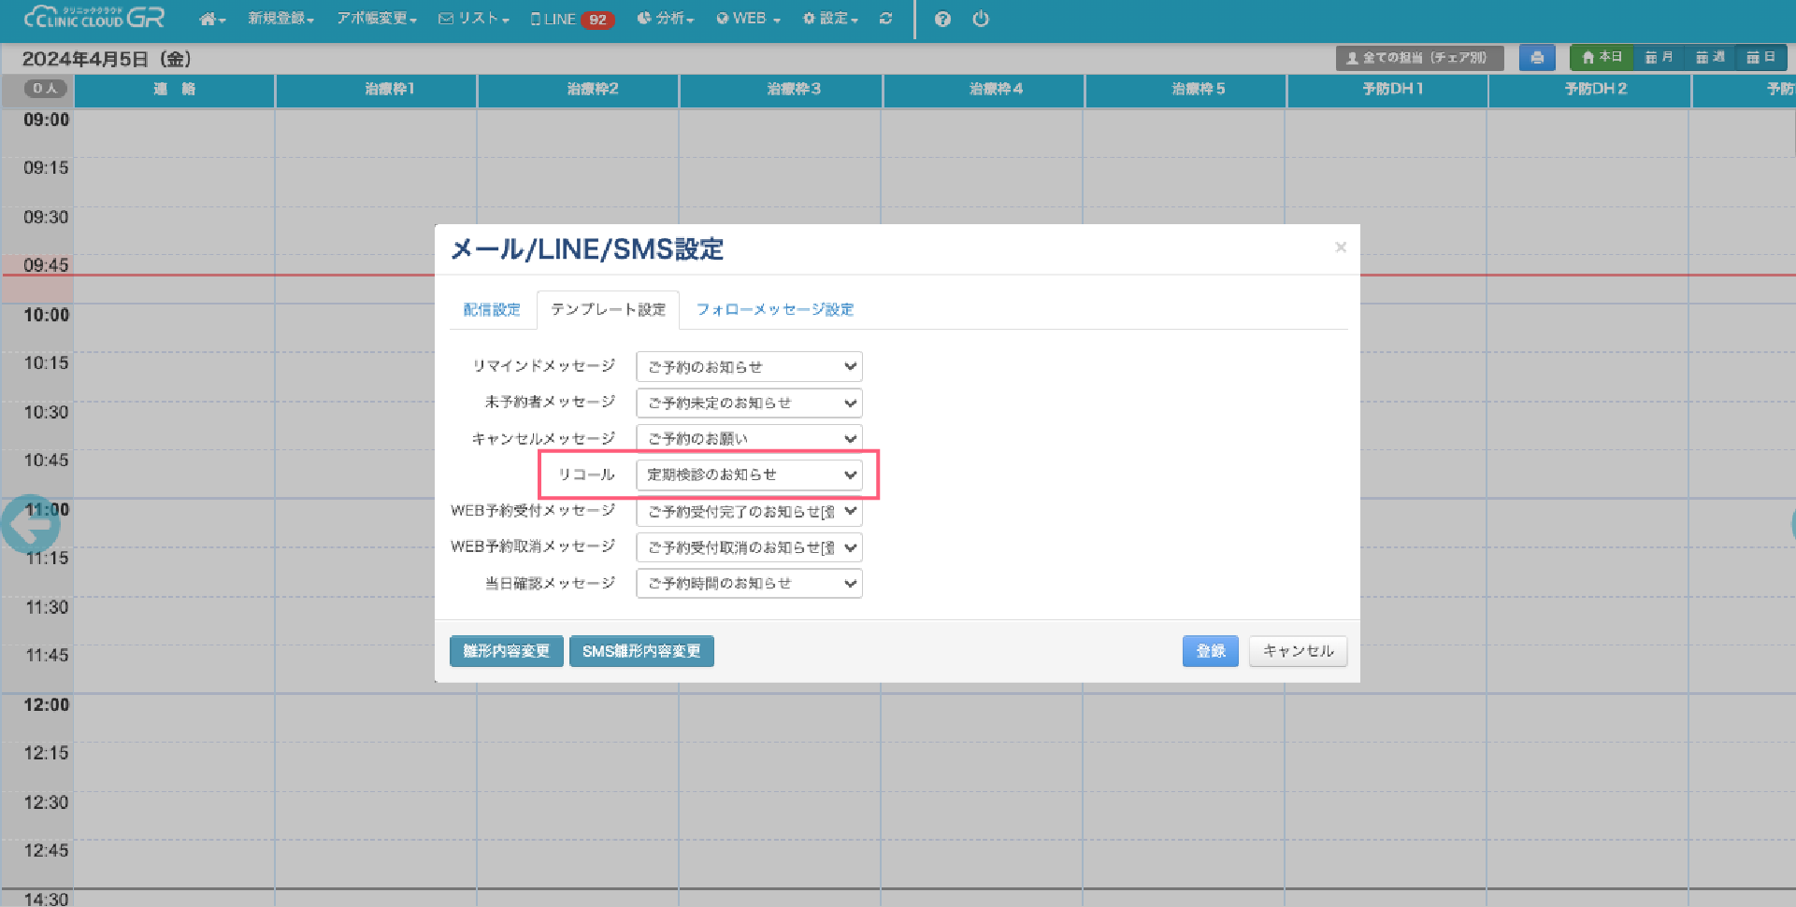Viewport: 1796px width, 907px height.
Task: Click the SMS雛形内容変更 button
Action: pos(641,651)
